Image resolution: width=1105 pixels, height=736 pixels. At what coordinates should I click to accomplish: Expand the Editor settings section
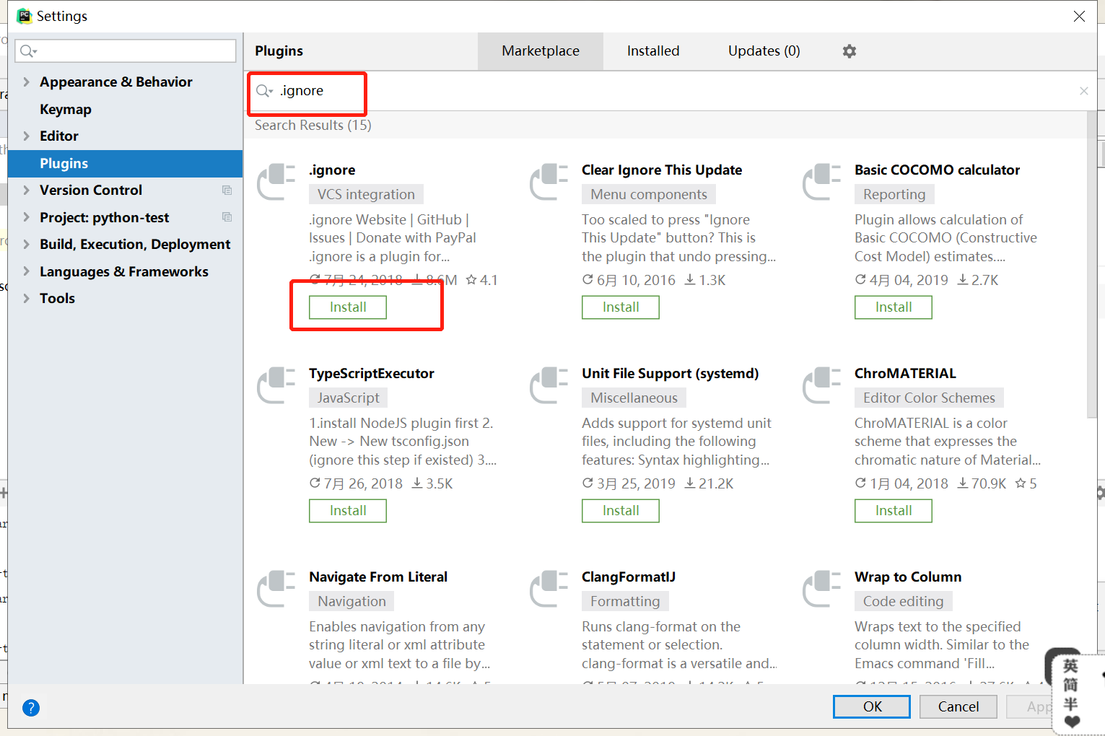[26, 136]
